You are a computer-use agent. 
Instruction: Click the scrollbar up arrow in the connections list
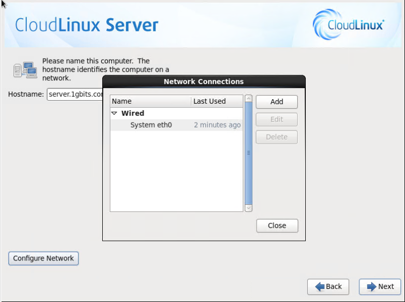pos(248,99)
